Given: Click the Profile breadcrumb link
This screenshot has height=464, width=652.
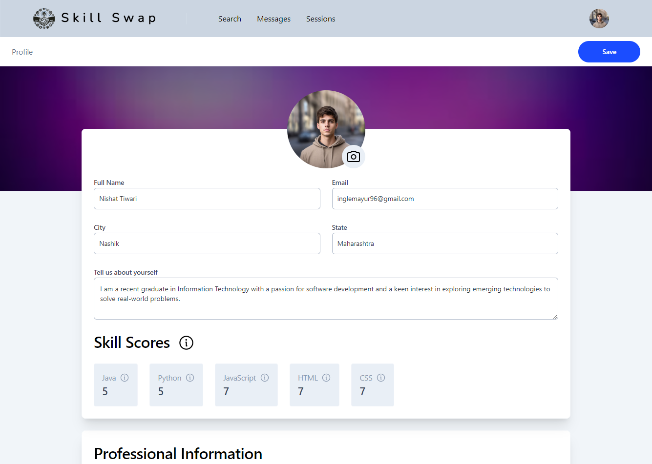Looking at the screenshot, I should [22, 51].
